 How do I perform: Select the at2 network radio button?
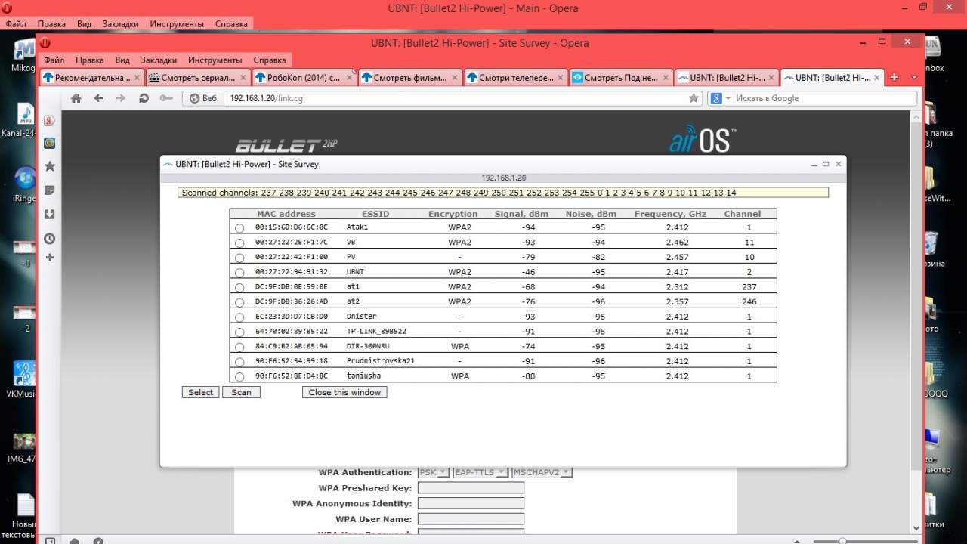pos(239,302)
